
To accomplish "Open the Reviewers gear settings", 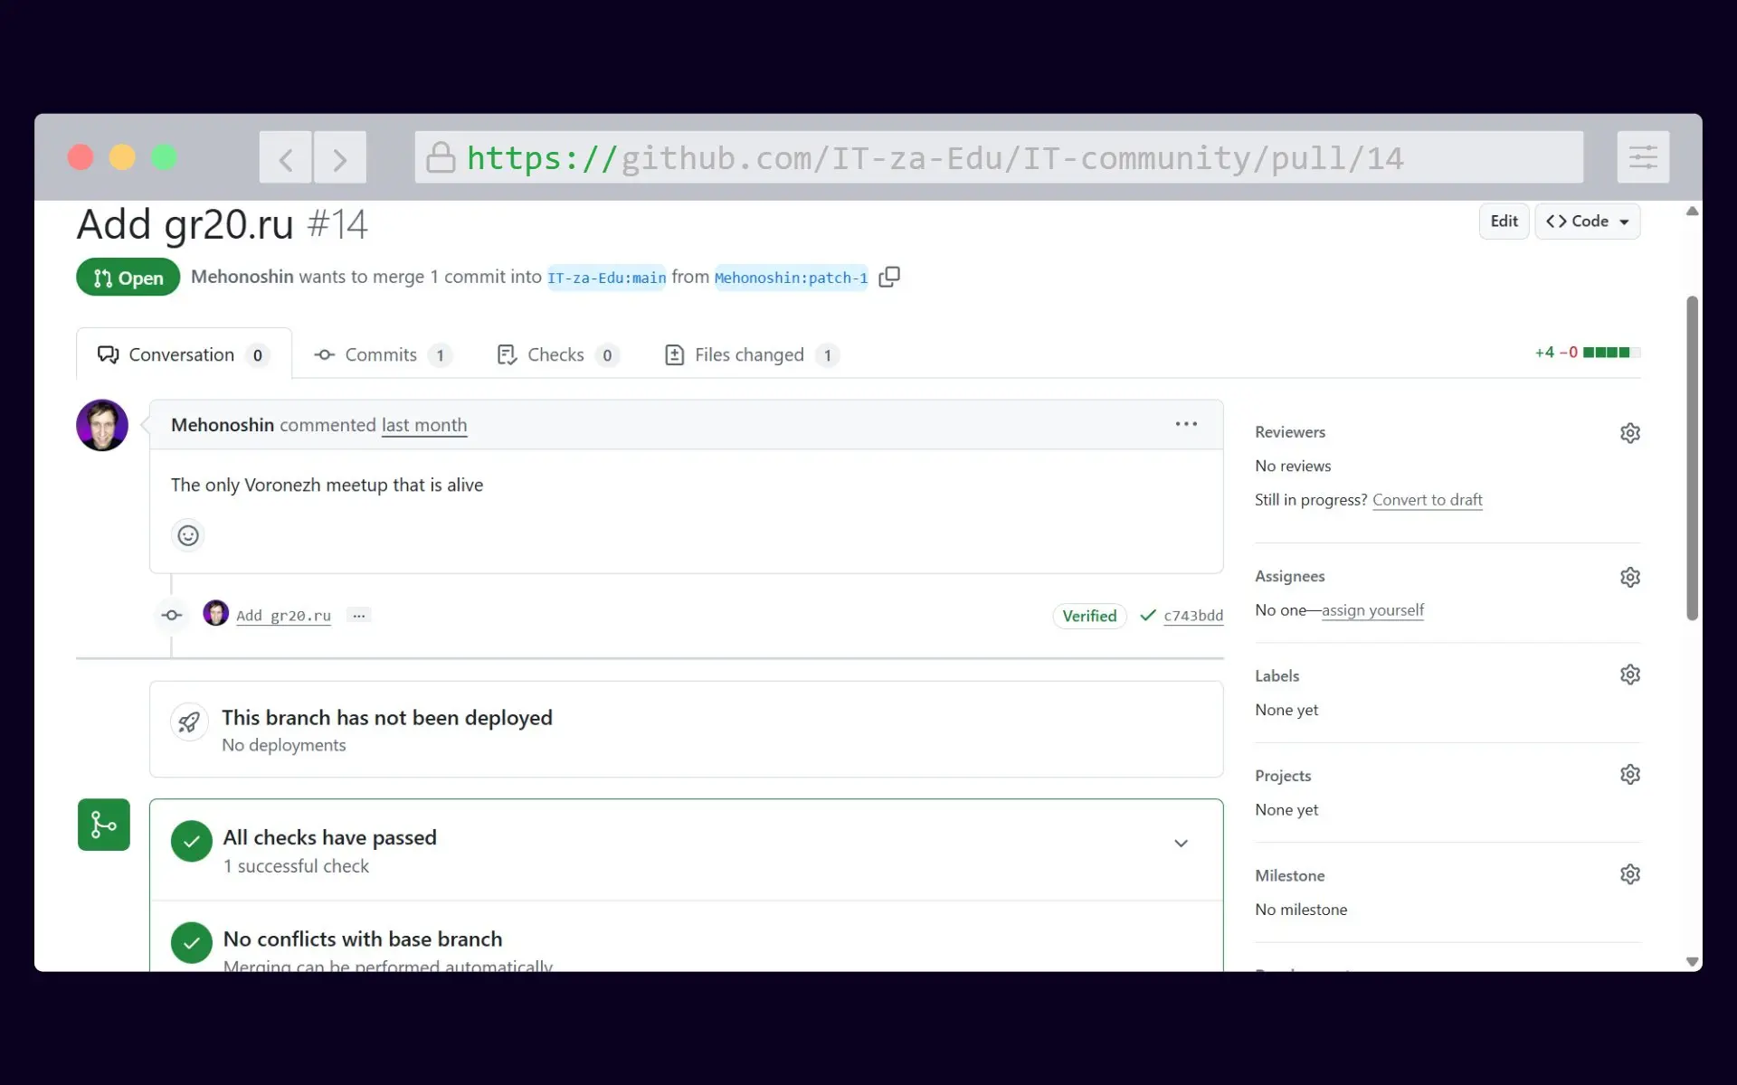I will tap(1629, 433).
